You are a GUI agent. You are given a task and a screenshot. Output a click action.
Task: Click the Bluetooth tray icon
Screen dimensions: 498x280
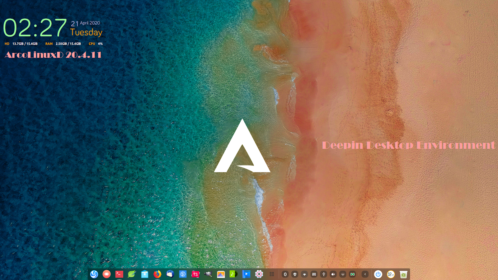click(285, 274)
